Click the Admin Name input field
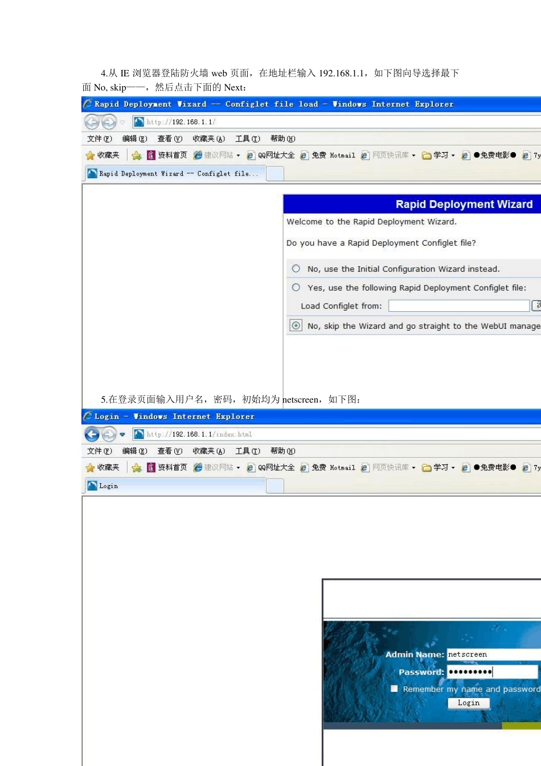Image resolution: width=541 pixels, height=766 pixels. point(494,654)
